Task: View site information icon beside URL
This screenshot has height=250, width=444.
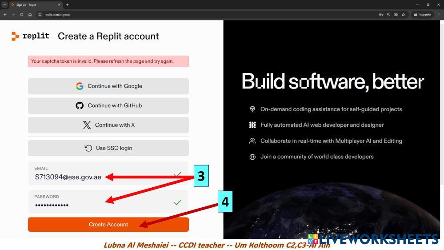Action: [40, 14]
